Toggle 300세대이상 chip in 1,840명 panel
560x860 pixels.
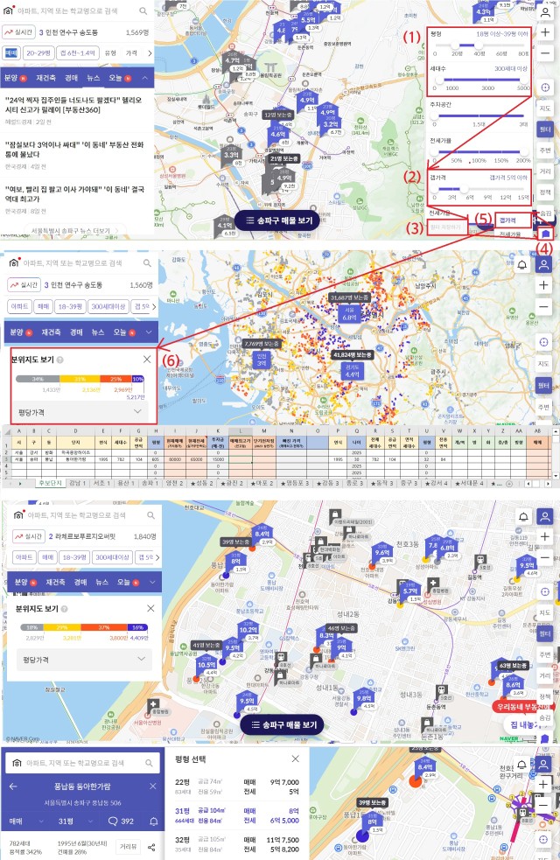(x=113, y=557)
